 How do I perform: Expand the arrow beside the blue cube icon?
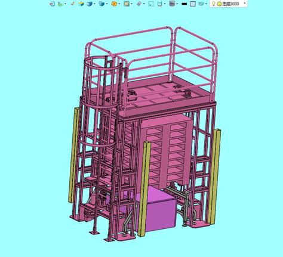94,4
